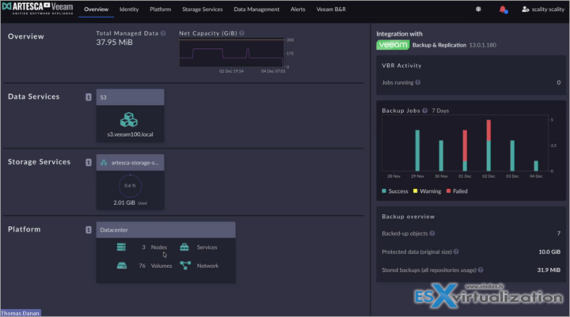Open the notifications bell in the top bar
570x317 pixels.
pyautogui.click(x=503, y=9)
